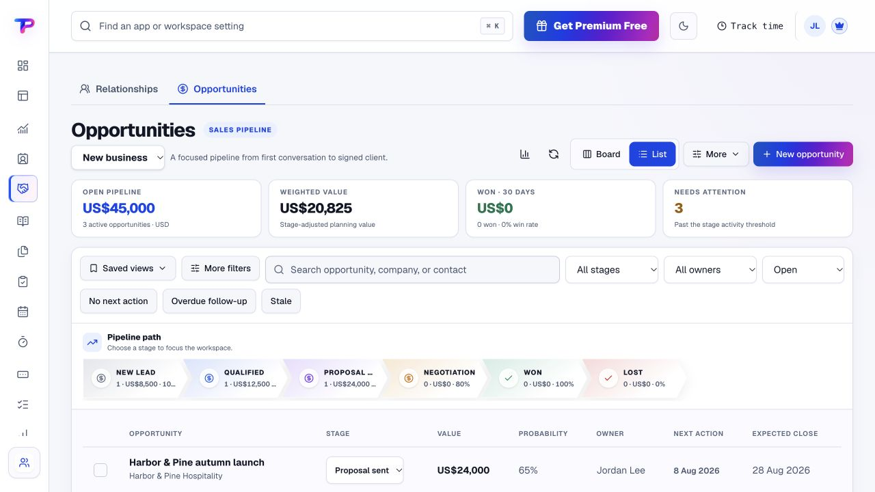Change the Proposal sent stage dropdown
Screen dimensions: 875x492
(365, 470)
